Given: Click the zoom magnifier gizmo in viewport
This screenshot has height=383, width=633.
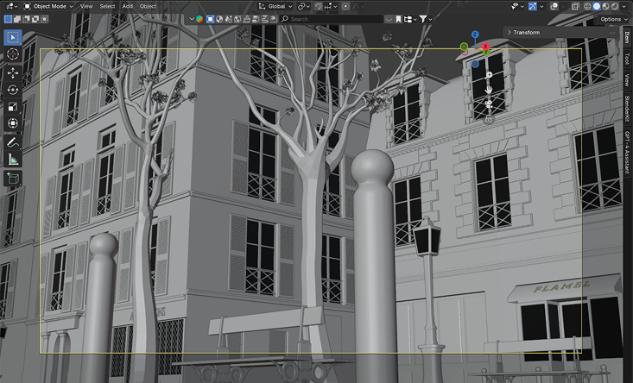Looking at the screenshot, I should coord(489,75).
